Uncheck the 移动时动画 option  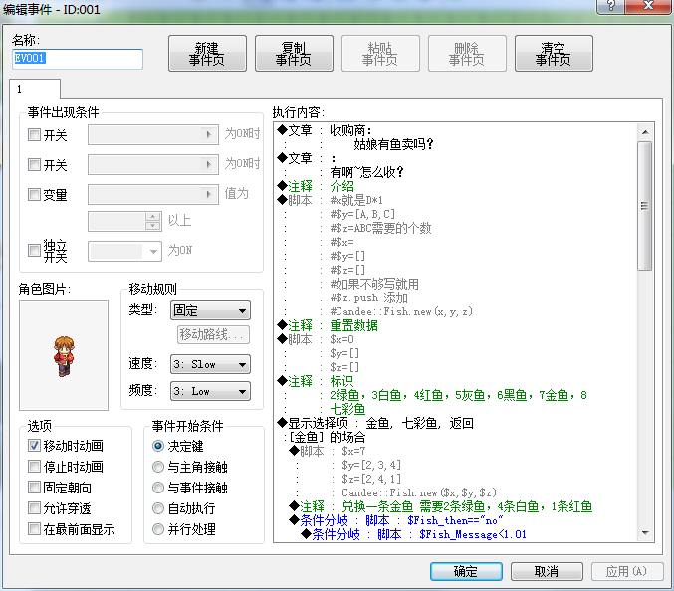point(34,446)
